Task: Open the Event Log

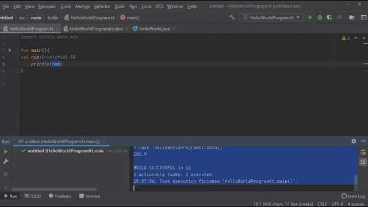Action: pos(353,196)
